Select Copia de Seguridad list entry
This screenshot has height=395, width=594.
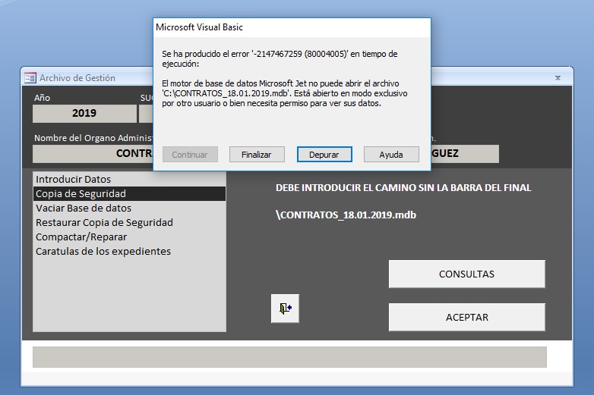click(x=129, y=193)
